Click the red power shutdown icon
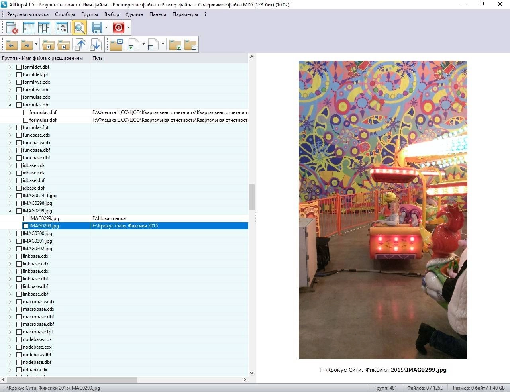This screenshot has width=510, height=392. click(x=118, y=27)
